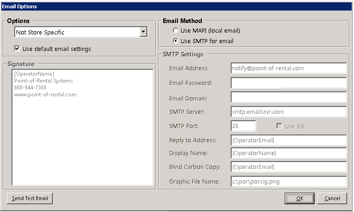Click the Email Domain input box
This screenshot has width=354, height=212.
pyautogui.click(x=288, y=97)
